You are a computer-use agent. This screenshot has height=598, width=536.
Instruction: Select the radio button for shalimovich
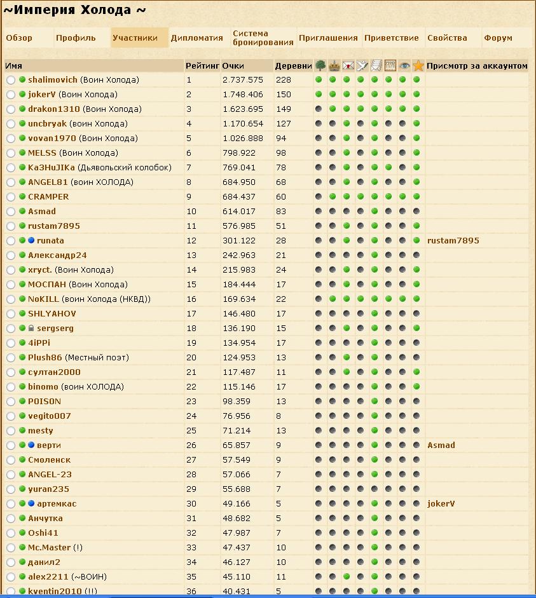[11, 79]
